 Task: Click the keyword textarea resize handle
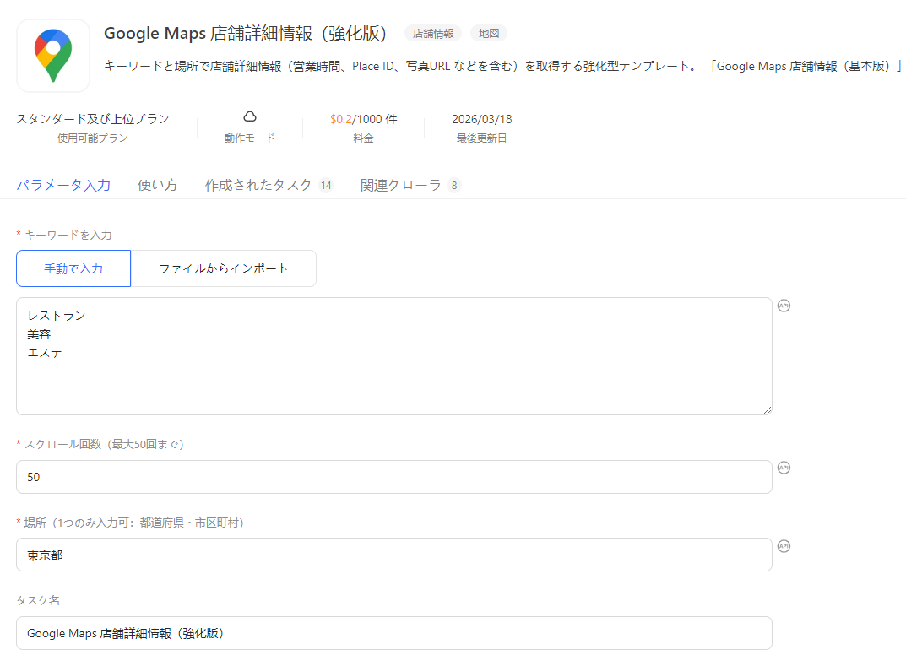[768, 410]
